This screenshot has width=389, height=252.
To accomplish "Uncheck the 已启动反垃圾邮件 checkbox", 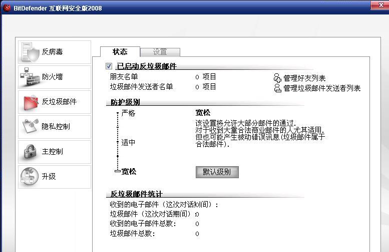I will coord(109,66).
